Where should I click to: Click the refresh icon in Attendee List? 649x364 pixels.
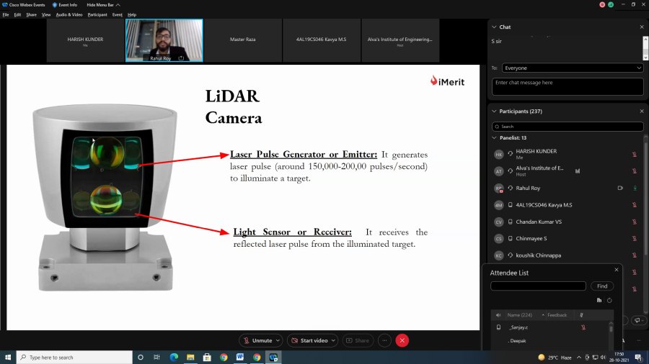coord(609,300)
